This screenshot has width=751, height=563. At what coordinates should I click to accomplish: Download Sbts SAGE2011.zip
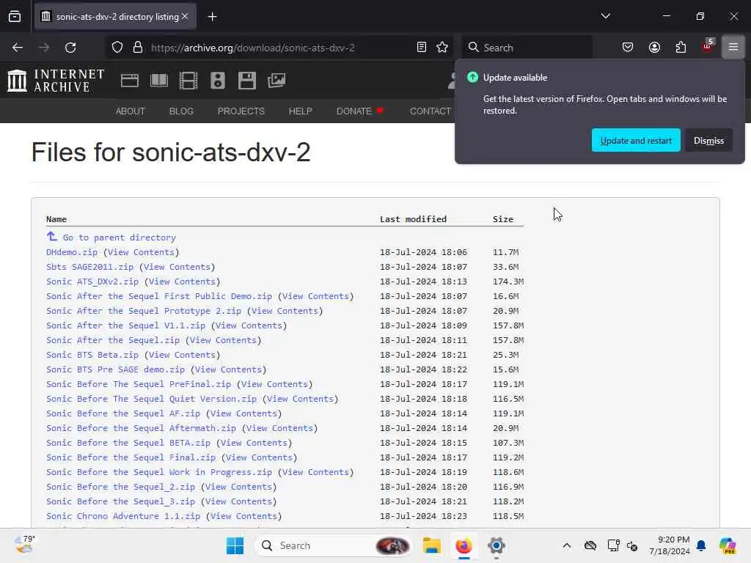click(x=90, y=267)
